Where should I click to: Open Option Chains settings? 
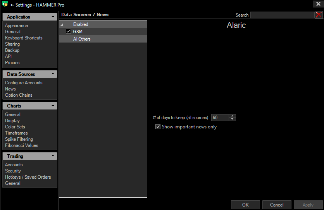19,95
